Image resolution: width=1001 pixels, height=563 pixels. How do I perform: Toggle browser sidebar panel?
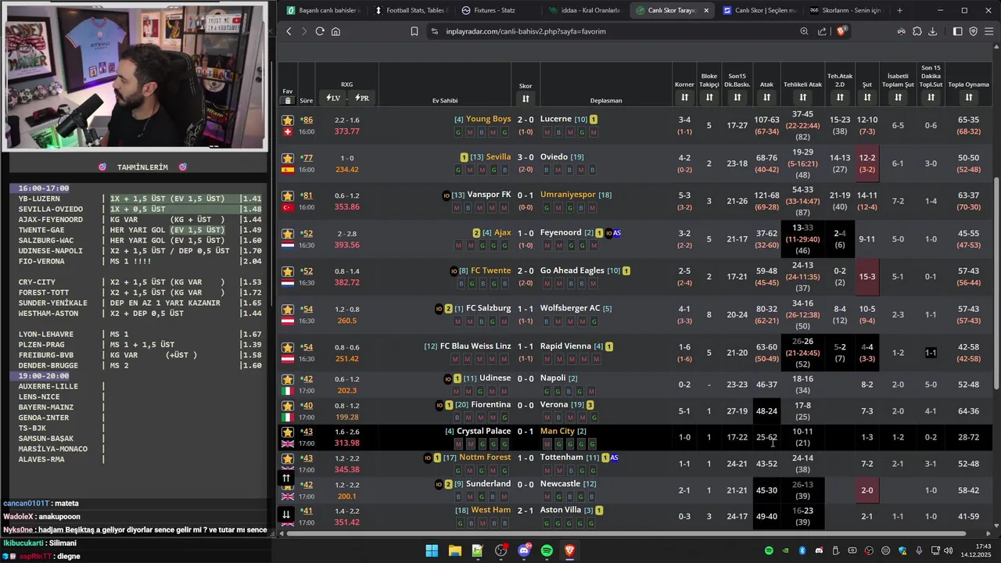pos(957,31)
